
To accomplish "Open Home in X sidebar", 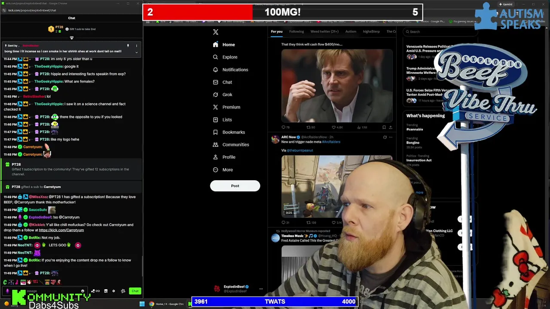I will [x=224, y=45].
